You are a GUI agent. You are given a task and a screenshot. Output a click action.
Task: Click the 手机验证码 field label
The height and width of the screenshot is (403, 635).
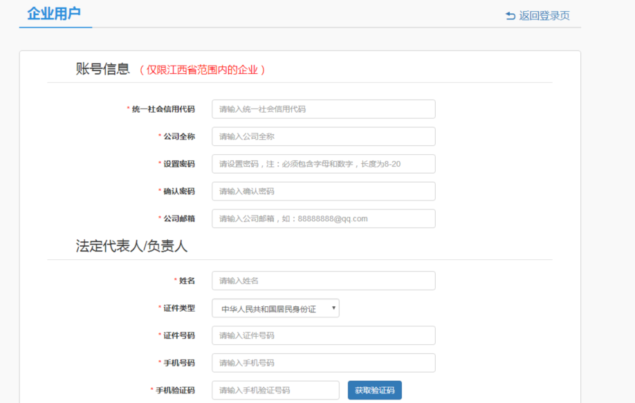pyautogui.click(x=174, y=391)
